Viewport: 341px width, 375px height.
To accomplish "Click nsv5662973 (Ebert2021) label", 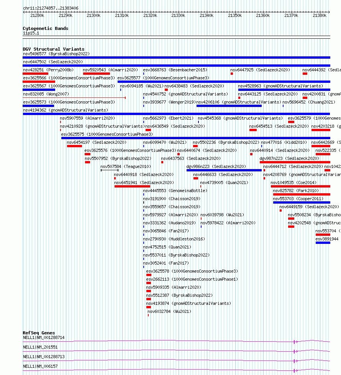I will coord(169,118).
